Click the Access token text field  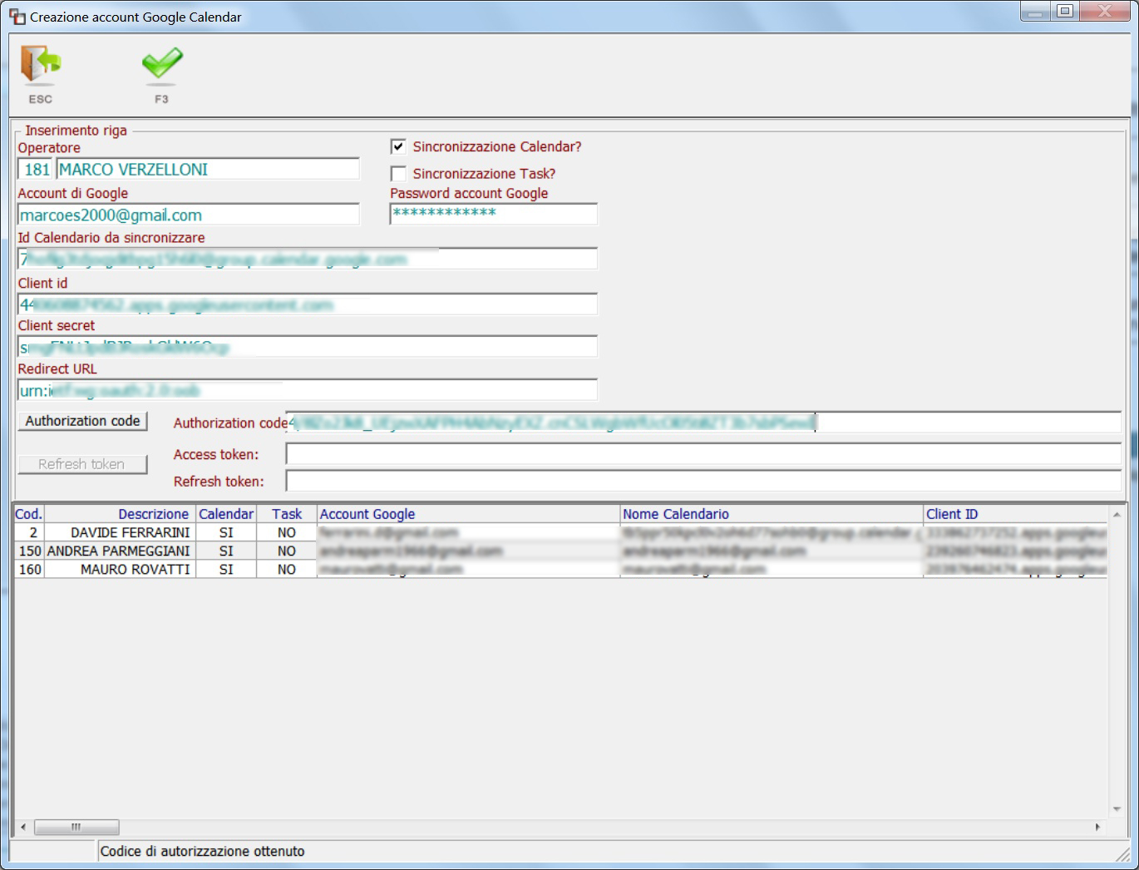pos(703,454)
